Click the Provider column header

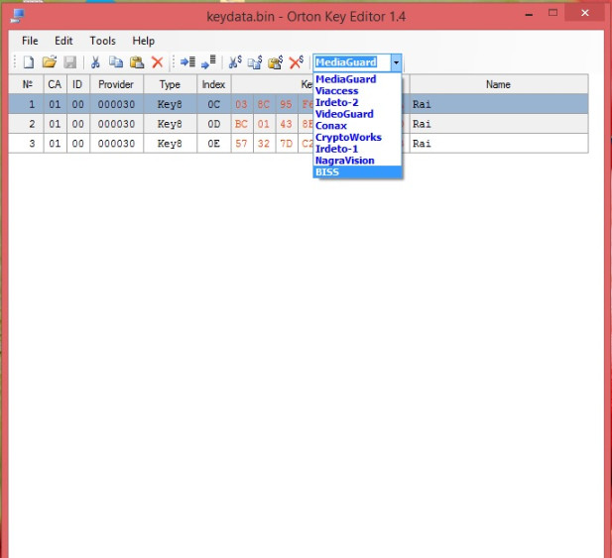116,84
